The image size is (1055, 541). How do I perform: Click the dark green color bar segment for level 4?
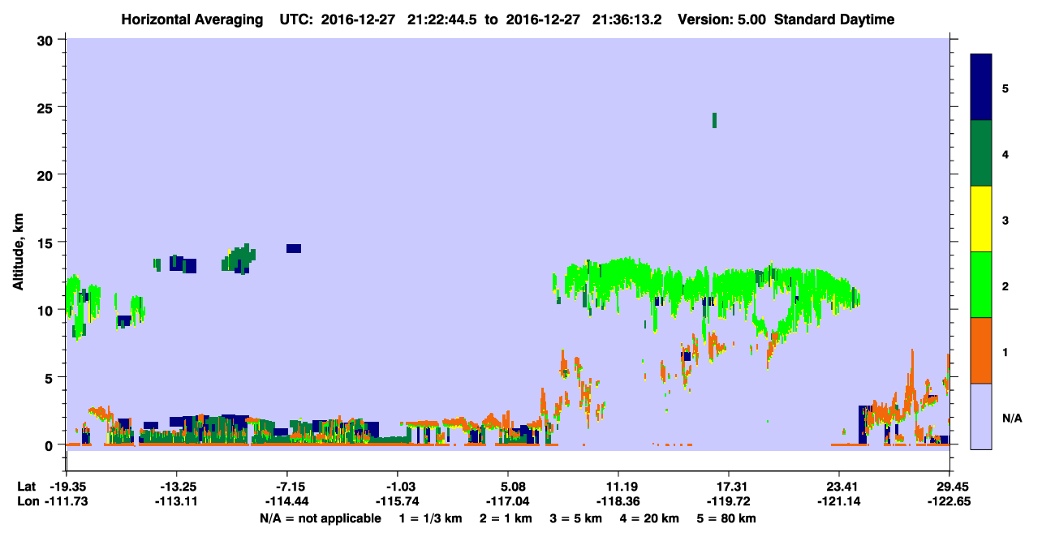(x=981, y=153)
